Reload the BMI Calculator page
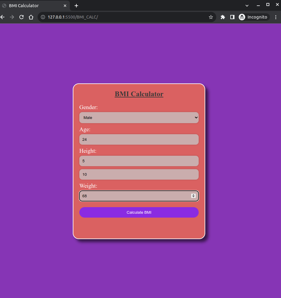Screen dimensions: 281x298 [21, 17]
